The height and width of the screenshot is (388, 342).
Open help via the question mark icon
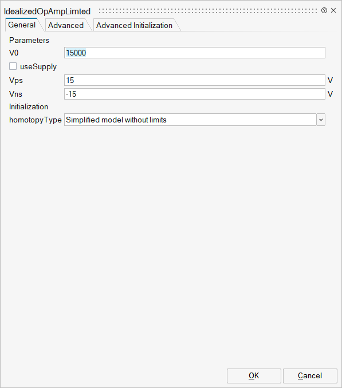click(x=324, y=10)
